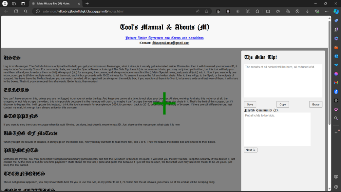Image resolution: width=341 pixels, height=192 pixels.
Task: Open Gmail in the sidebar
Action: pyautogui.click(x=336, y=83)
